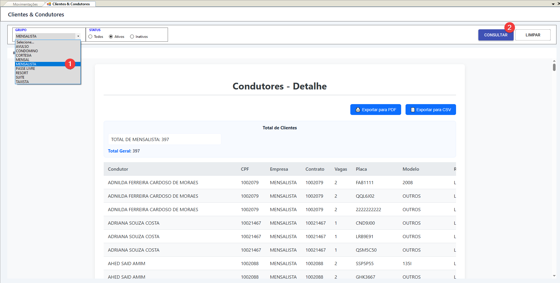Click ADRIANA SOUZA COSTA in CND9J00 row
Viewport: 560px width, 283px height.
click(x=134, y=223)
